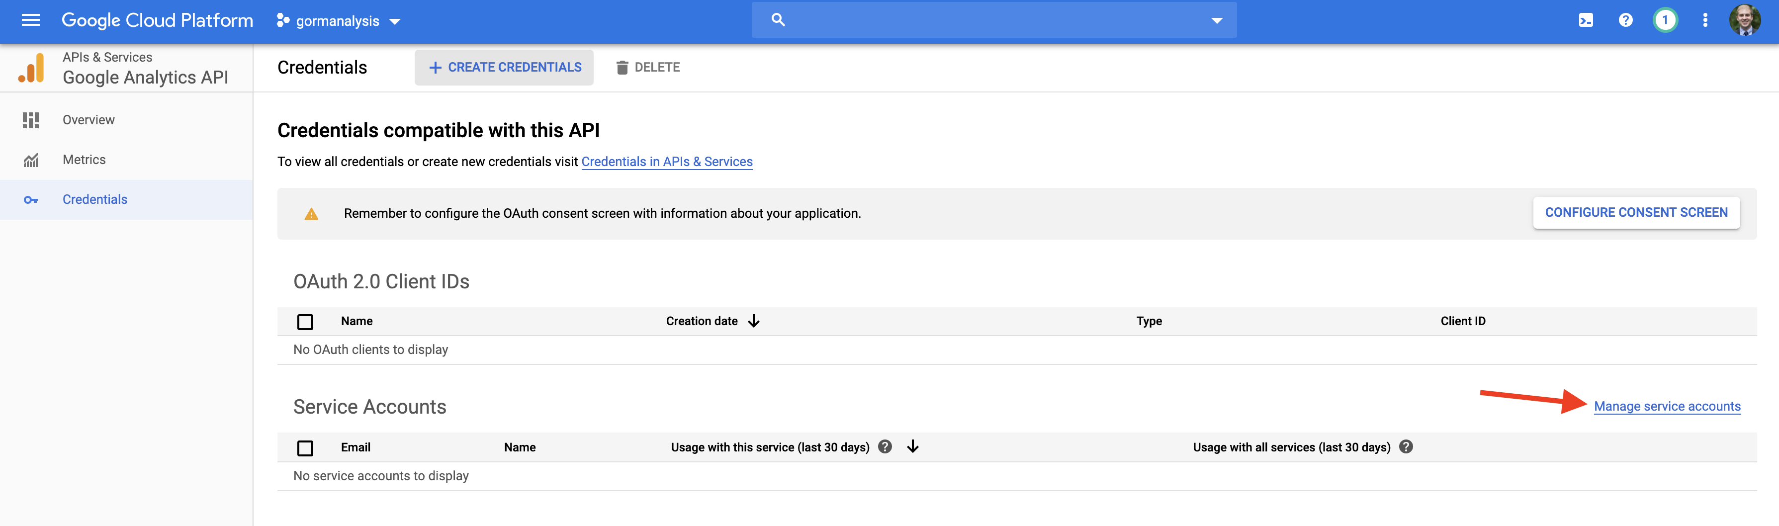View the notifications badge
Viewport: 1779px width, 526px height.
click(1664, 21)
